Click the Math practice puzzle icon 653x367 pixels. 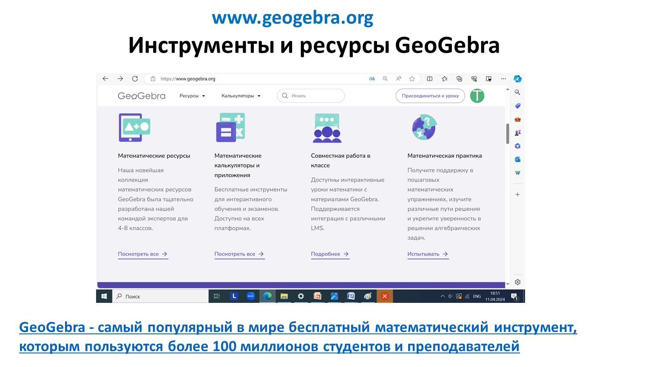coord(424,127)
